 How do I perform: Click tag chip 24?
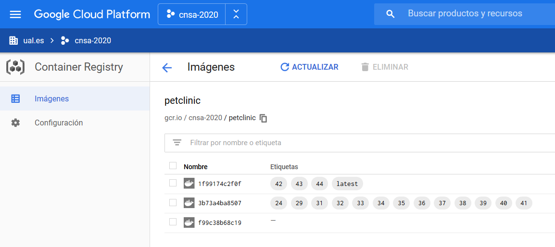pos(278,203)
